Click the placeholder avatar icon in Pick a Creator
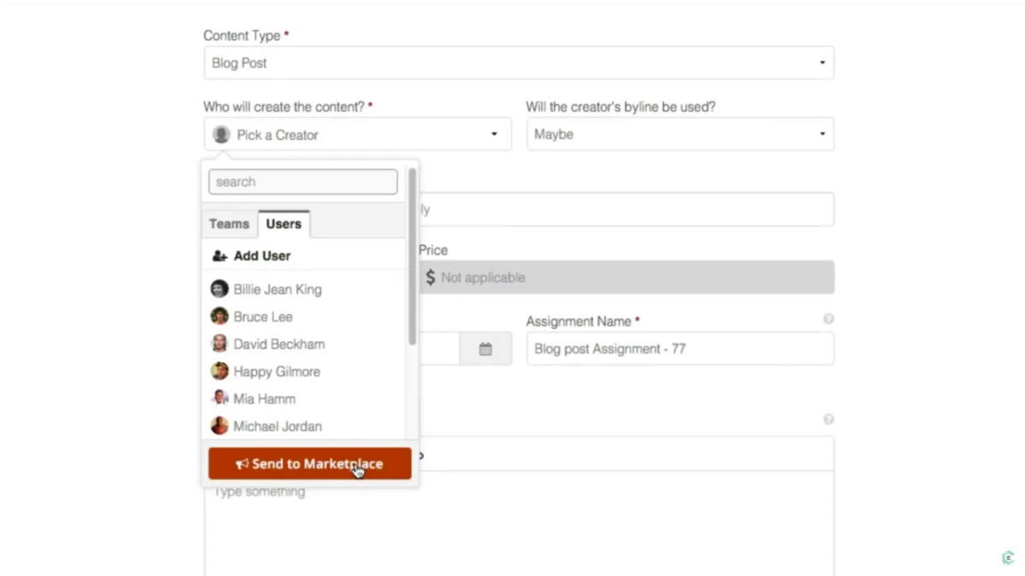 click(x=221, y=135)
